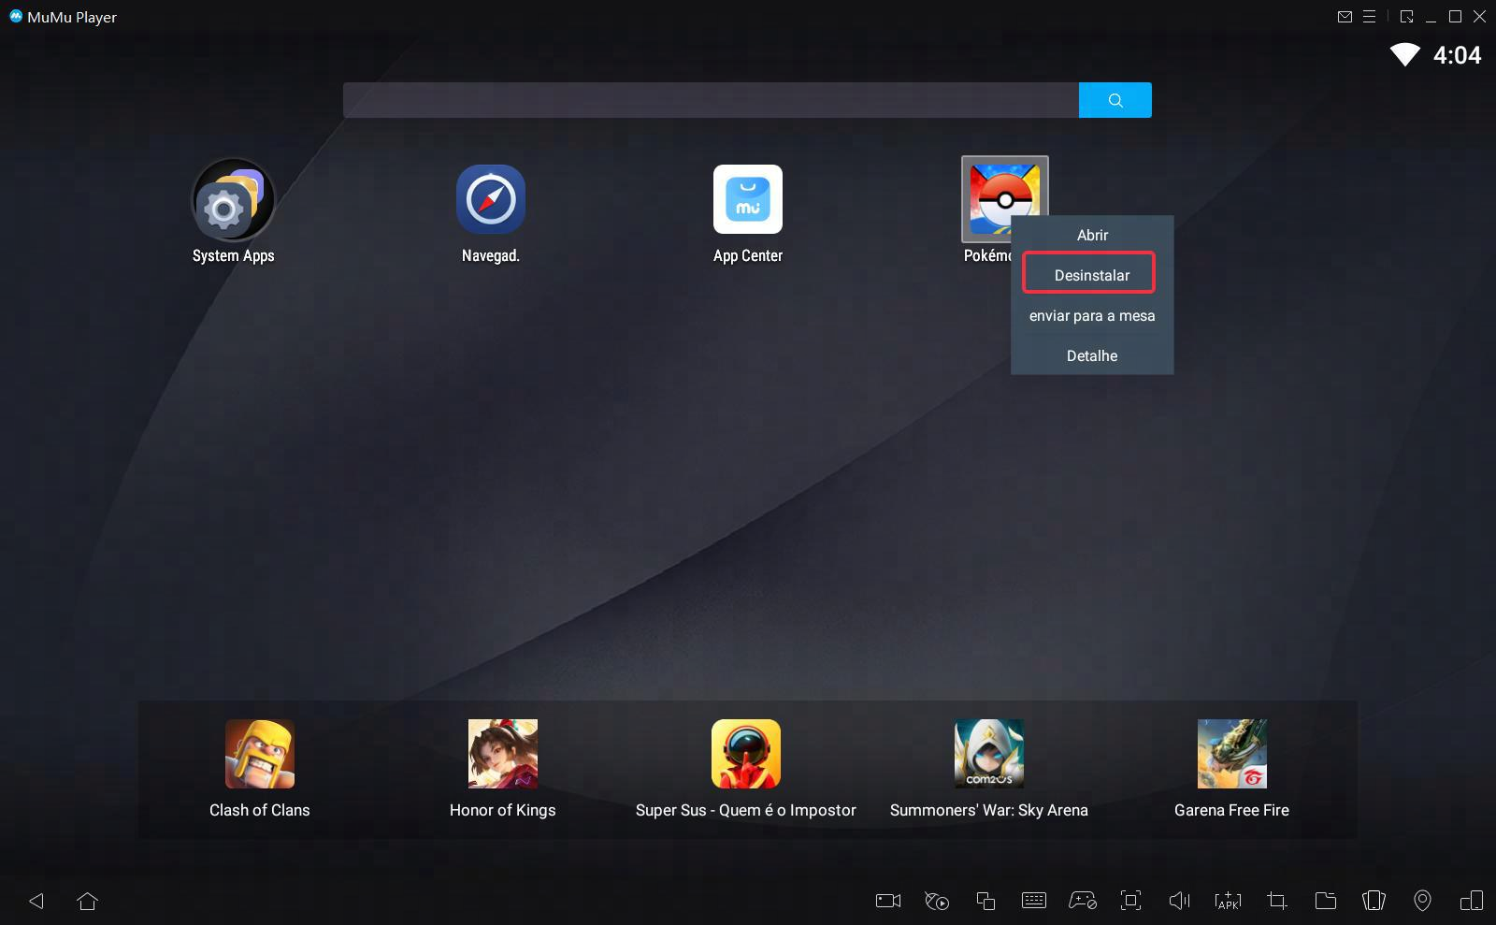Open the hamburger menu in title bar
The height and width of the screenshot is (925, 1496).
1369,17
